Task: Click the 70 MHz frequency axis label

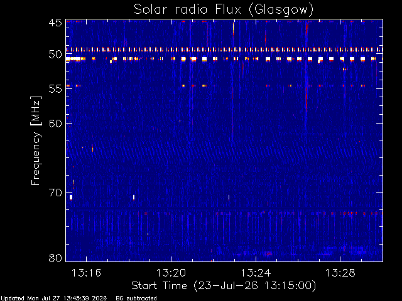Action: 55,193
